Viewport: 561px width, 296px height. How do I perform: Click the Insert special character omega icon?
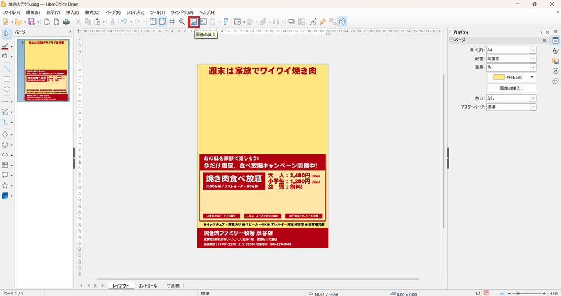point(213,22)
